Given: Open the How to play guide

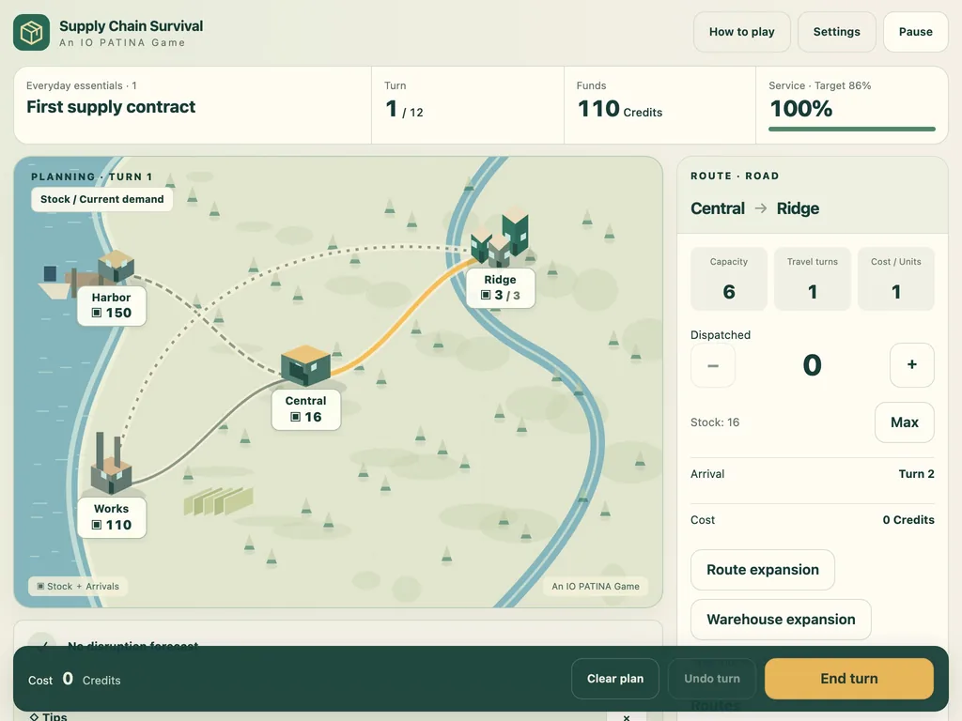Looking at the screenshot, I should pos(742,32).
